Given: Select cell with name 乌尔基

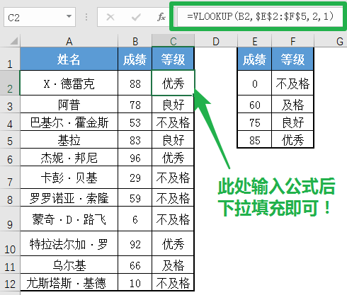Looking at the screenshot, I should tap(69, 265).
